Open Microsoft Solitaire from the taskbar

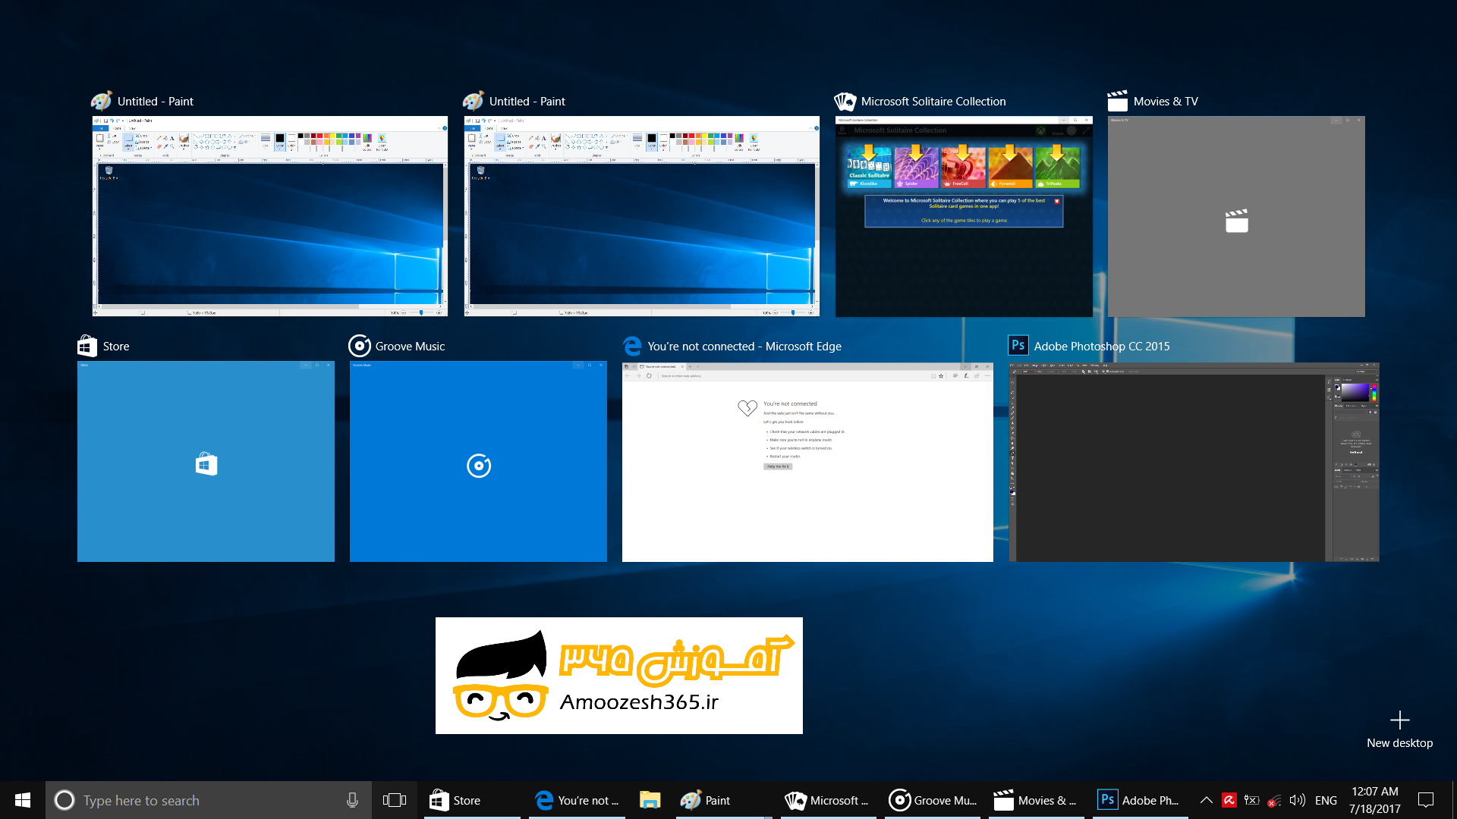click(829, 800)
